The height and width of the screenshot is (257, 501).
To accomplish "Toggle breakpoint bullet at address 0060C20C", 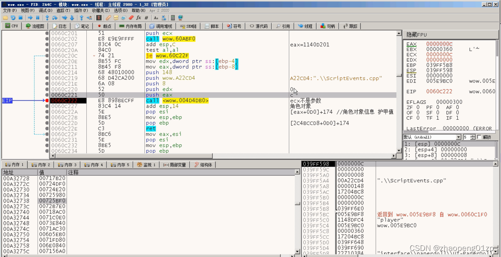I will pos(47,56).
